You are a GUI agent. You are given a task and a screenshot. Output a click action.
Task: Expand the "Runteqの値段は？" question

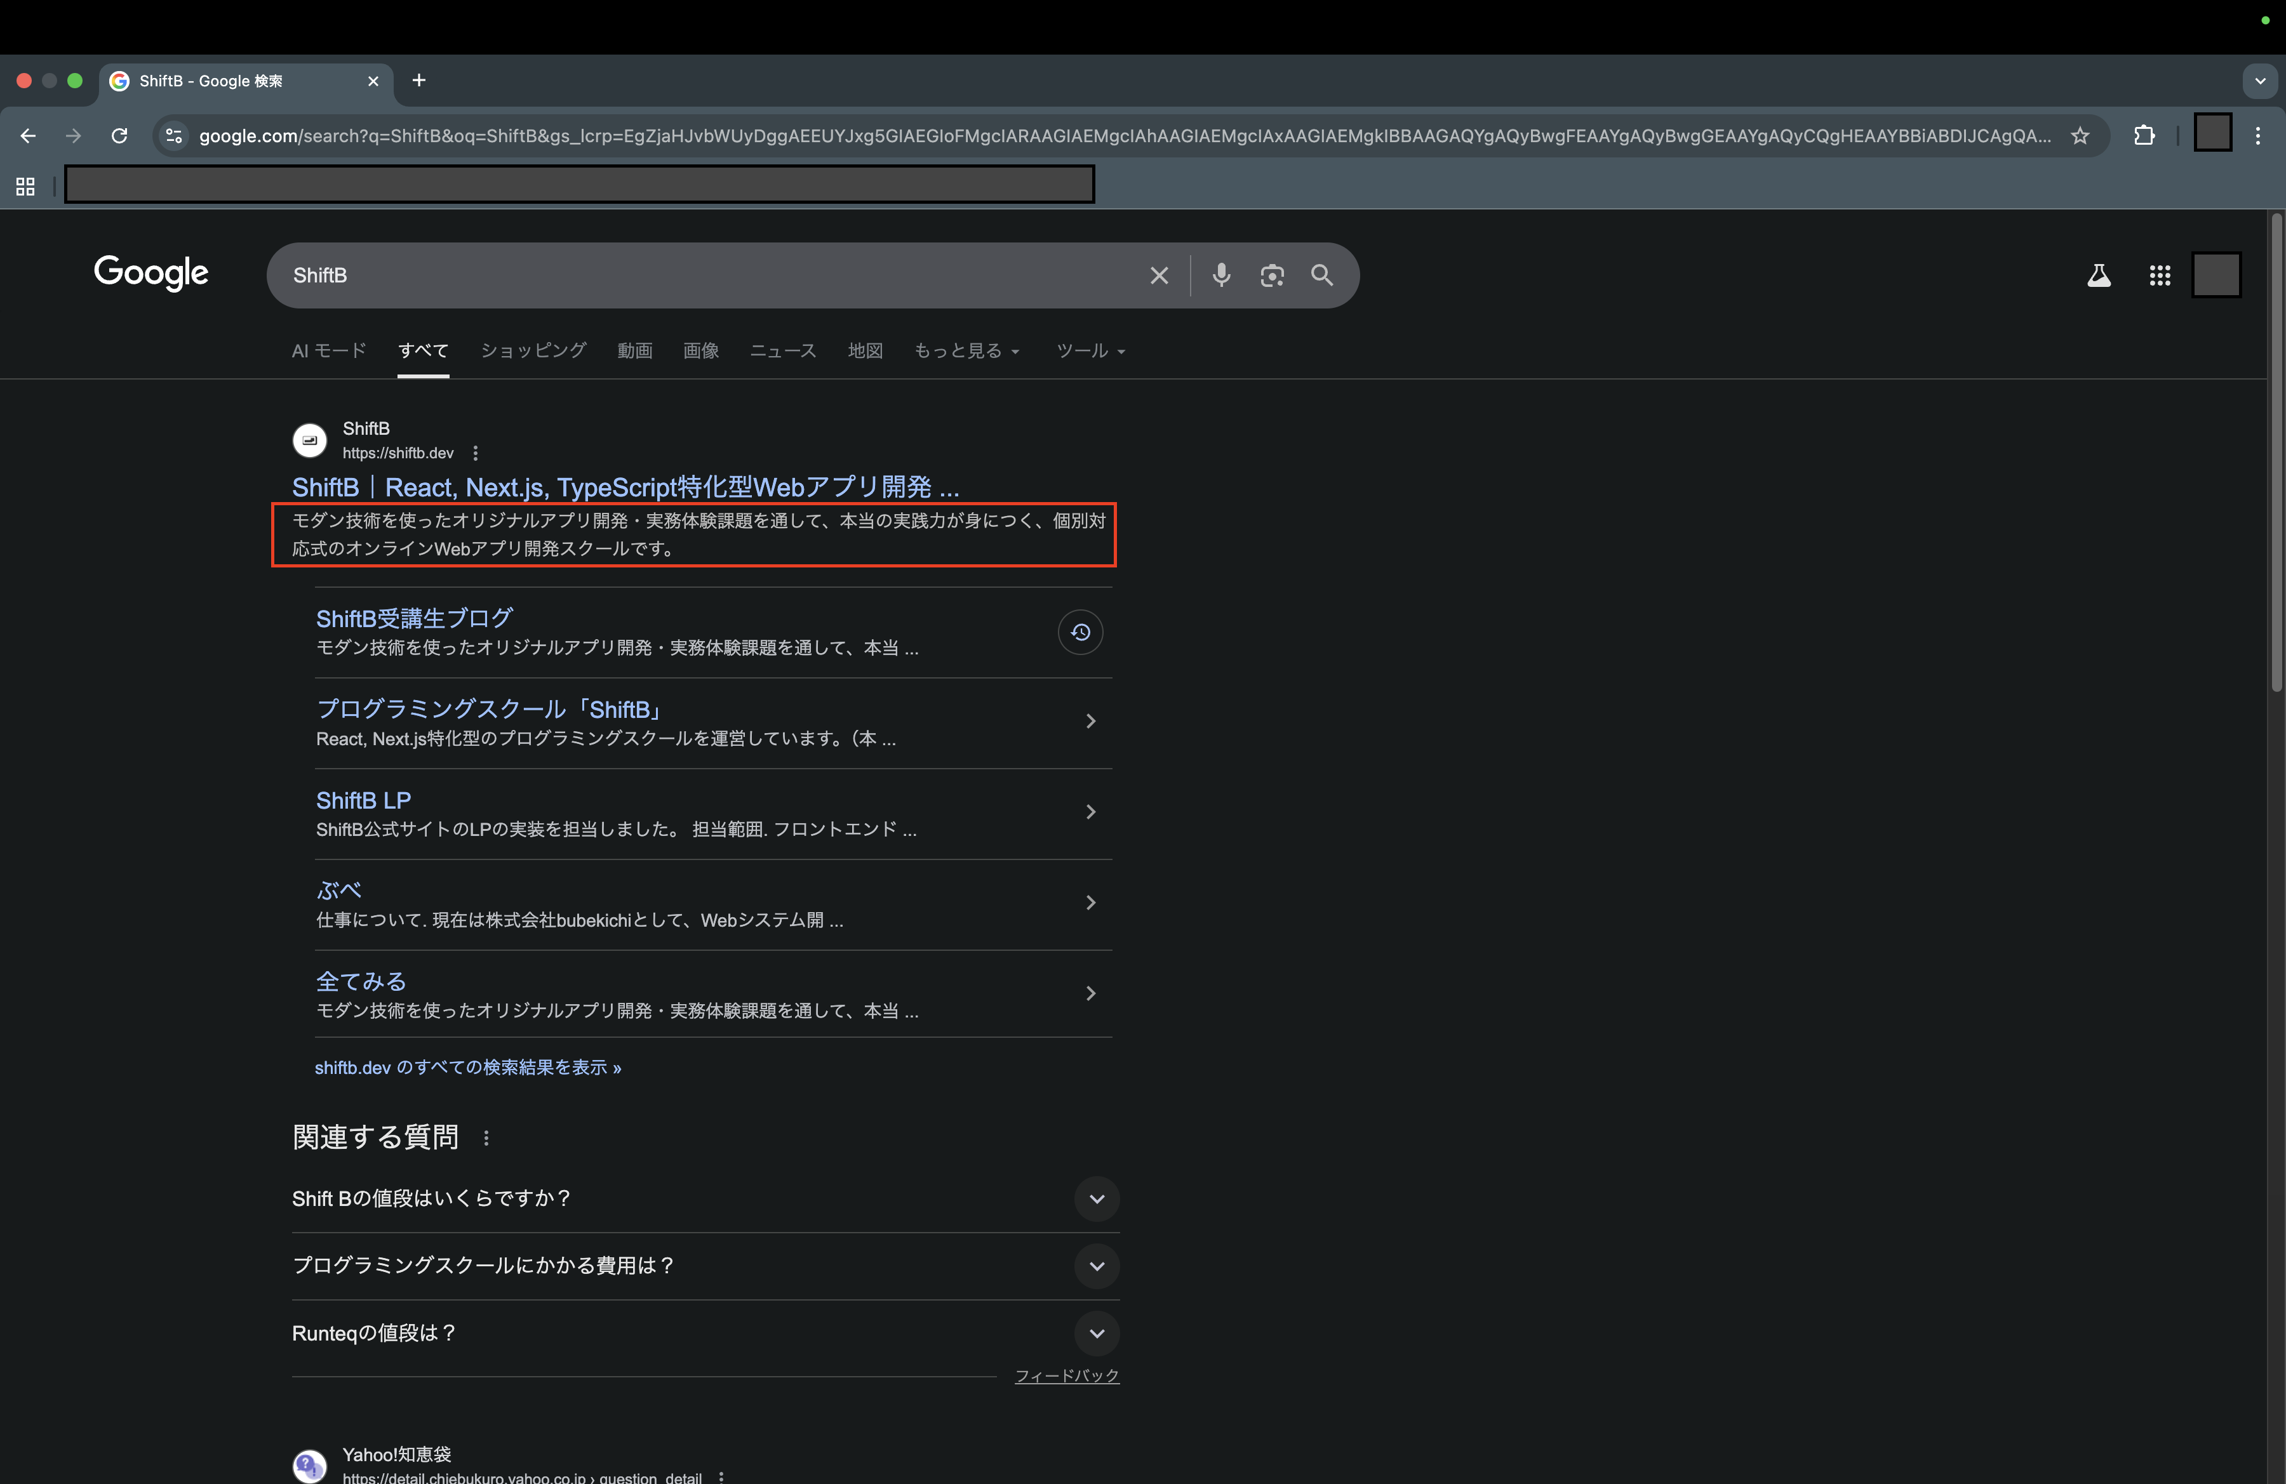(1096, 1334)
